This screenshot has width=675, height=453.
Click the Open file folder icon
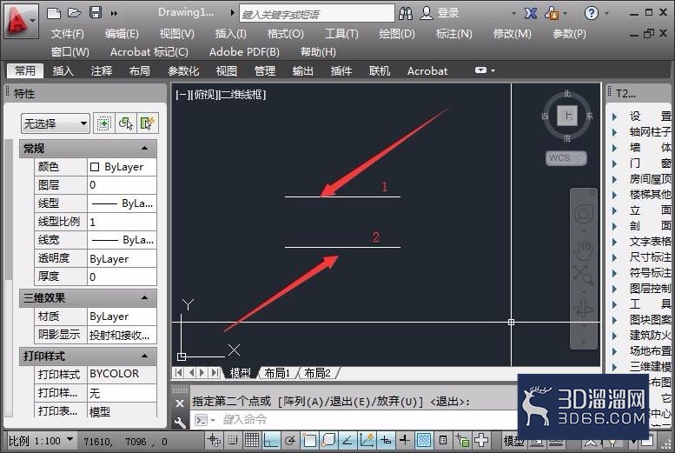tap(75, 13)
